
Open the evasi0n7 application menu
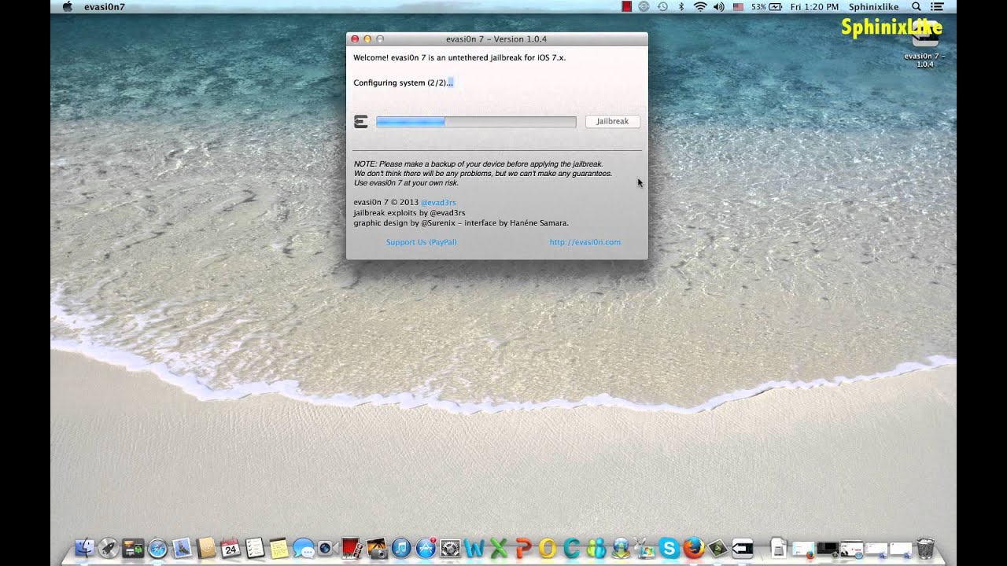pos(104,6)
